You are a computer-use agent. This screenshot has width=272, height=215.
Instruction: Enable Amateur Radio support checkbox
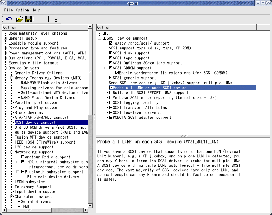coord(23,157)
